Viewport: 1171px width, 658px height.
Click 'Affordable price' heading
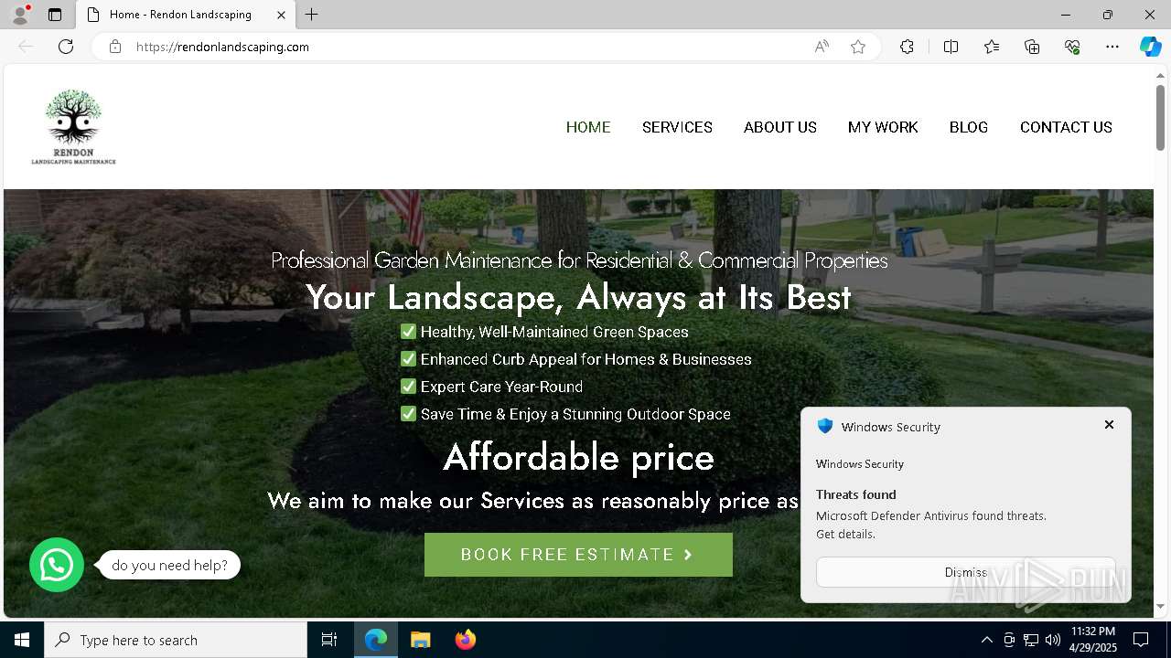(x=578, y=457)
